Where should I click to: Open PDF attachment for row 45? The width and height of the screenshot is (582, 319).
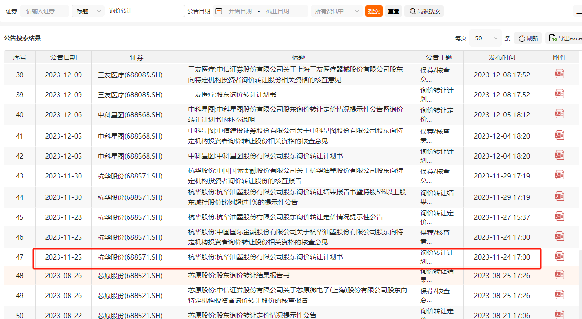[x=560, y=216]
